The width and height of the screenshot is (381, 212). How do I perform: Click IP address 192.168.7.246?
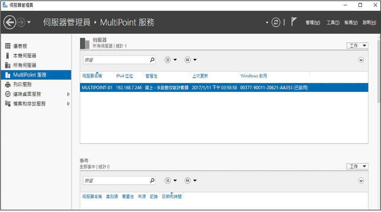click(129, 88)
